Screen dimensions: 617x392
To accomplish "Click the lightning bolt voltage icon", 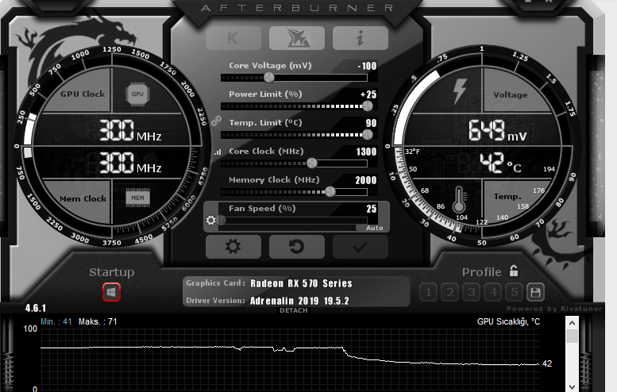I will point(460,91).
